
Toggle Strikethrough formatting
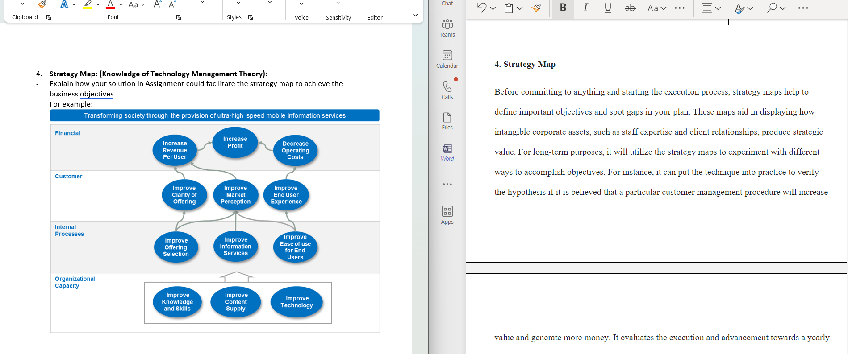[630, 8]
